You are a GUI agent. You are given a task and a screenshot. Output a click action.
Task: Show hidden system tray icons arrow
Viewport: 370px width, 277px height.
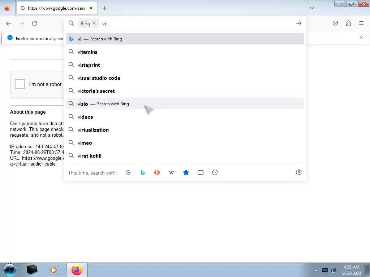[316, 270]
